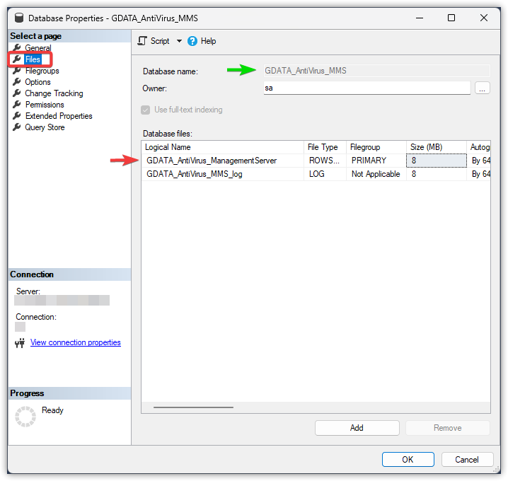Click the owner browse ellipsis button
This screenshot has height=481, width=508.
coord(482,88)
